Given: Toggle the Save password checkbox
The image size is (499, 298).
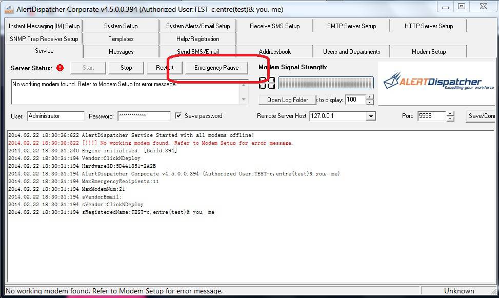Looking at the screenshot, I should click(178, 115).
